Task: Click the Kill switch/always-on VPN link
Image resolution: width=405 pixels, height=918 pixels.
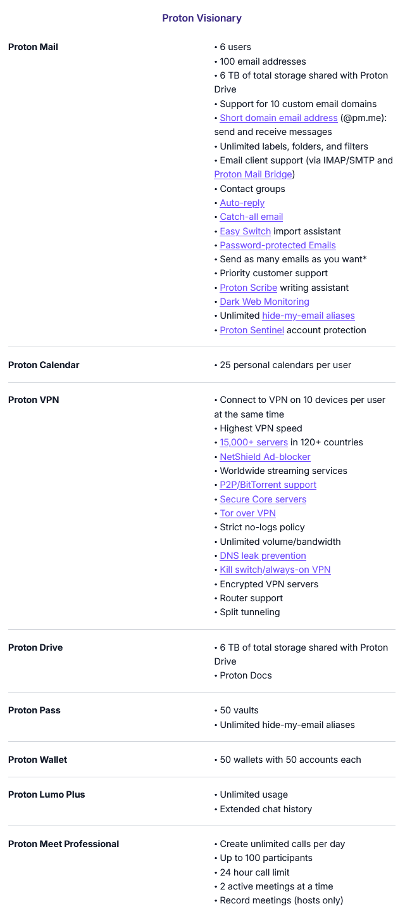Action: pyautogui.click(x=275, y=570)
